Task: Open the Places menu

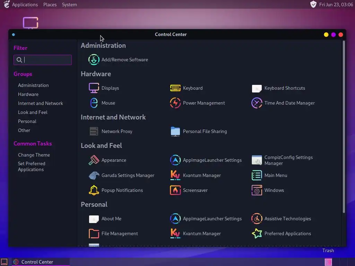Action: point(50,5)
